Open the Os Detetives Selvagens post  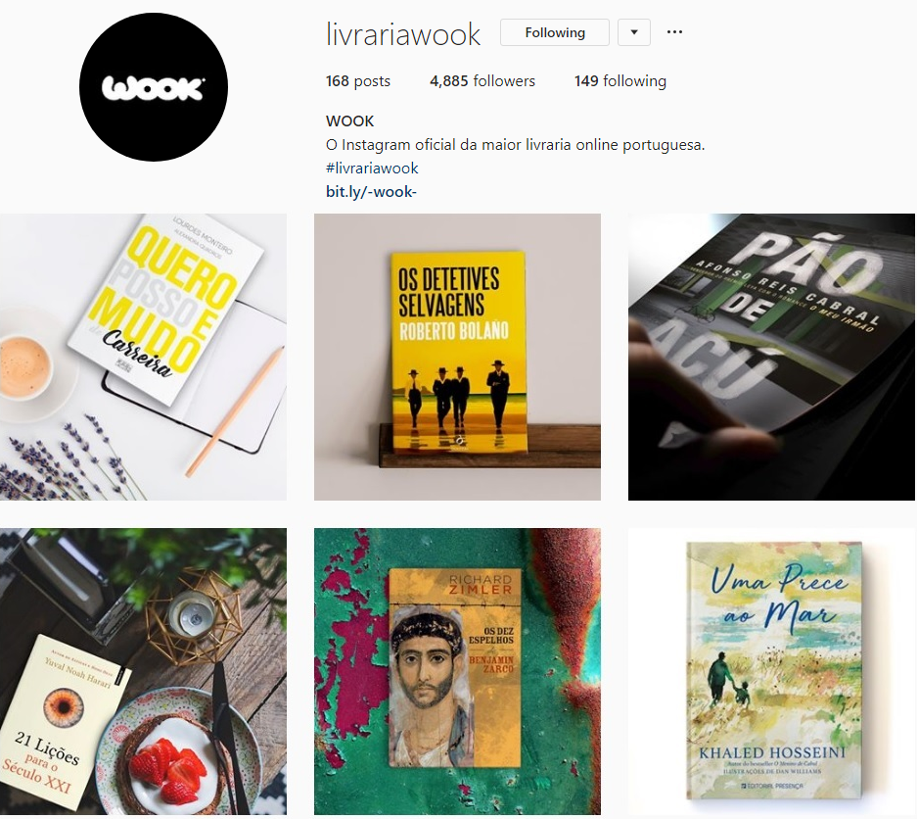tap(457, 357)
